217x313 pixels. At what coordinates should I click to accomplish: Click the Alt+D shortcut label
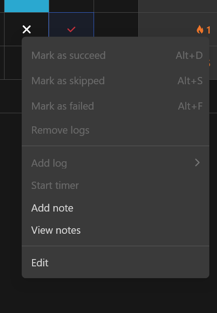point(189,55)
